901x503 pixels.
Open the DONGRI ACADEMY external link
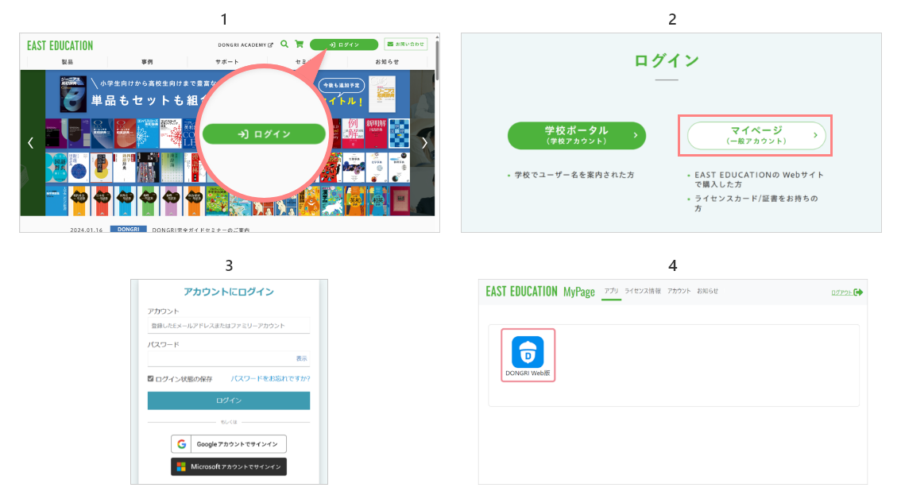point(246,44)
